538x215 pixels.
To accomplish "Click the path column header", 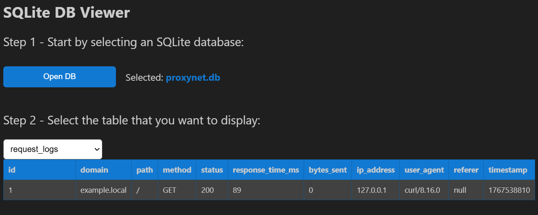I will (x=144, y=170).
